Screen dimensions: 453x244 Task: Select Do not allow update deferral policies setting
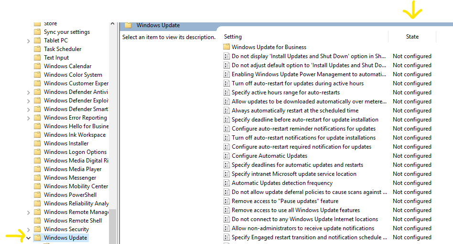309,192
